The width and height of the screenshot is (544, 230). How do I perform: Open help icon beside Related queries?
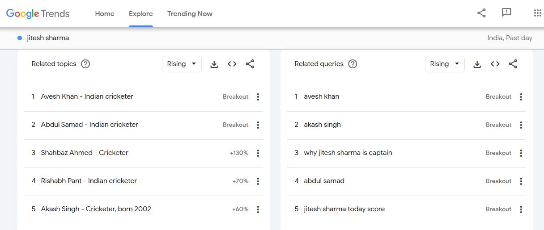coord(353,64)
